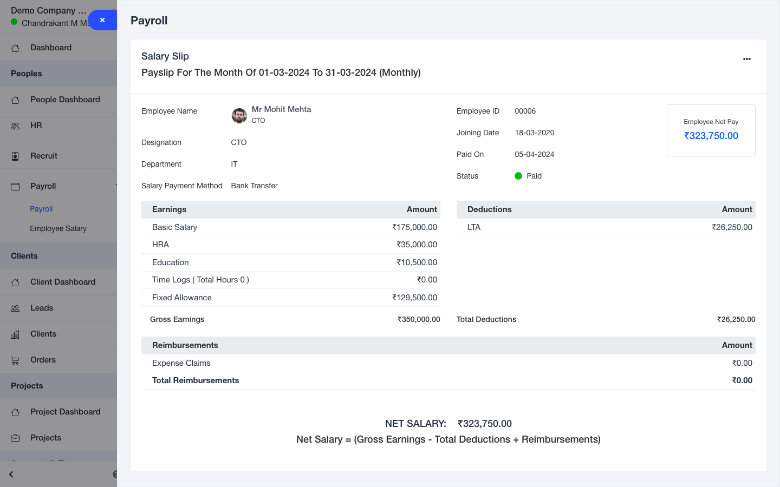Open the Dashboard home icon
780x487 pixels.
[15, 48]
